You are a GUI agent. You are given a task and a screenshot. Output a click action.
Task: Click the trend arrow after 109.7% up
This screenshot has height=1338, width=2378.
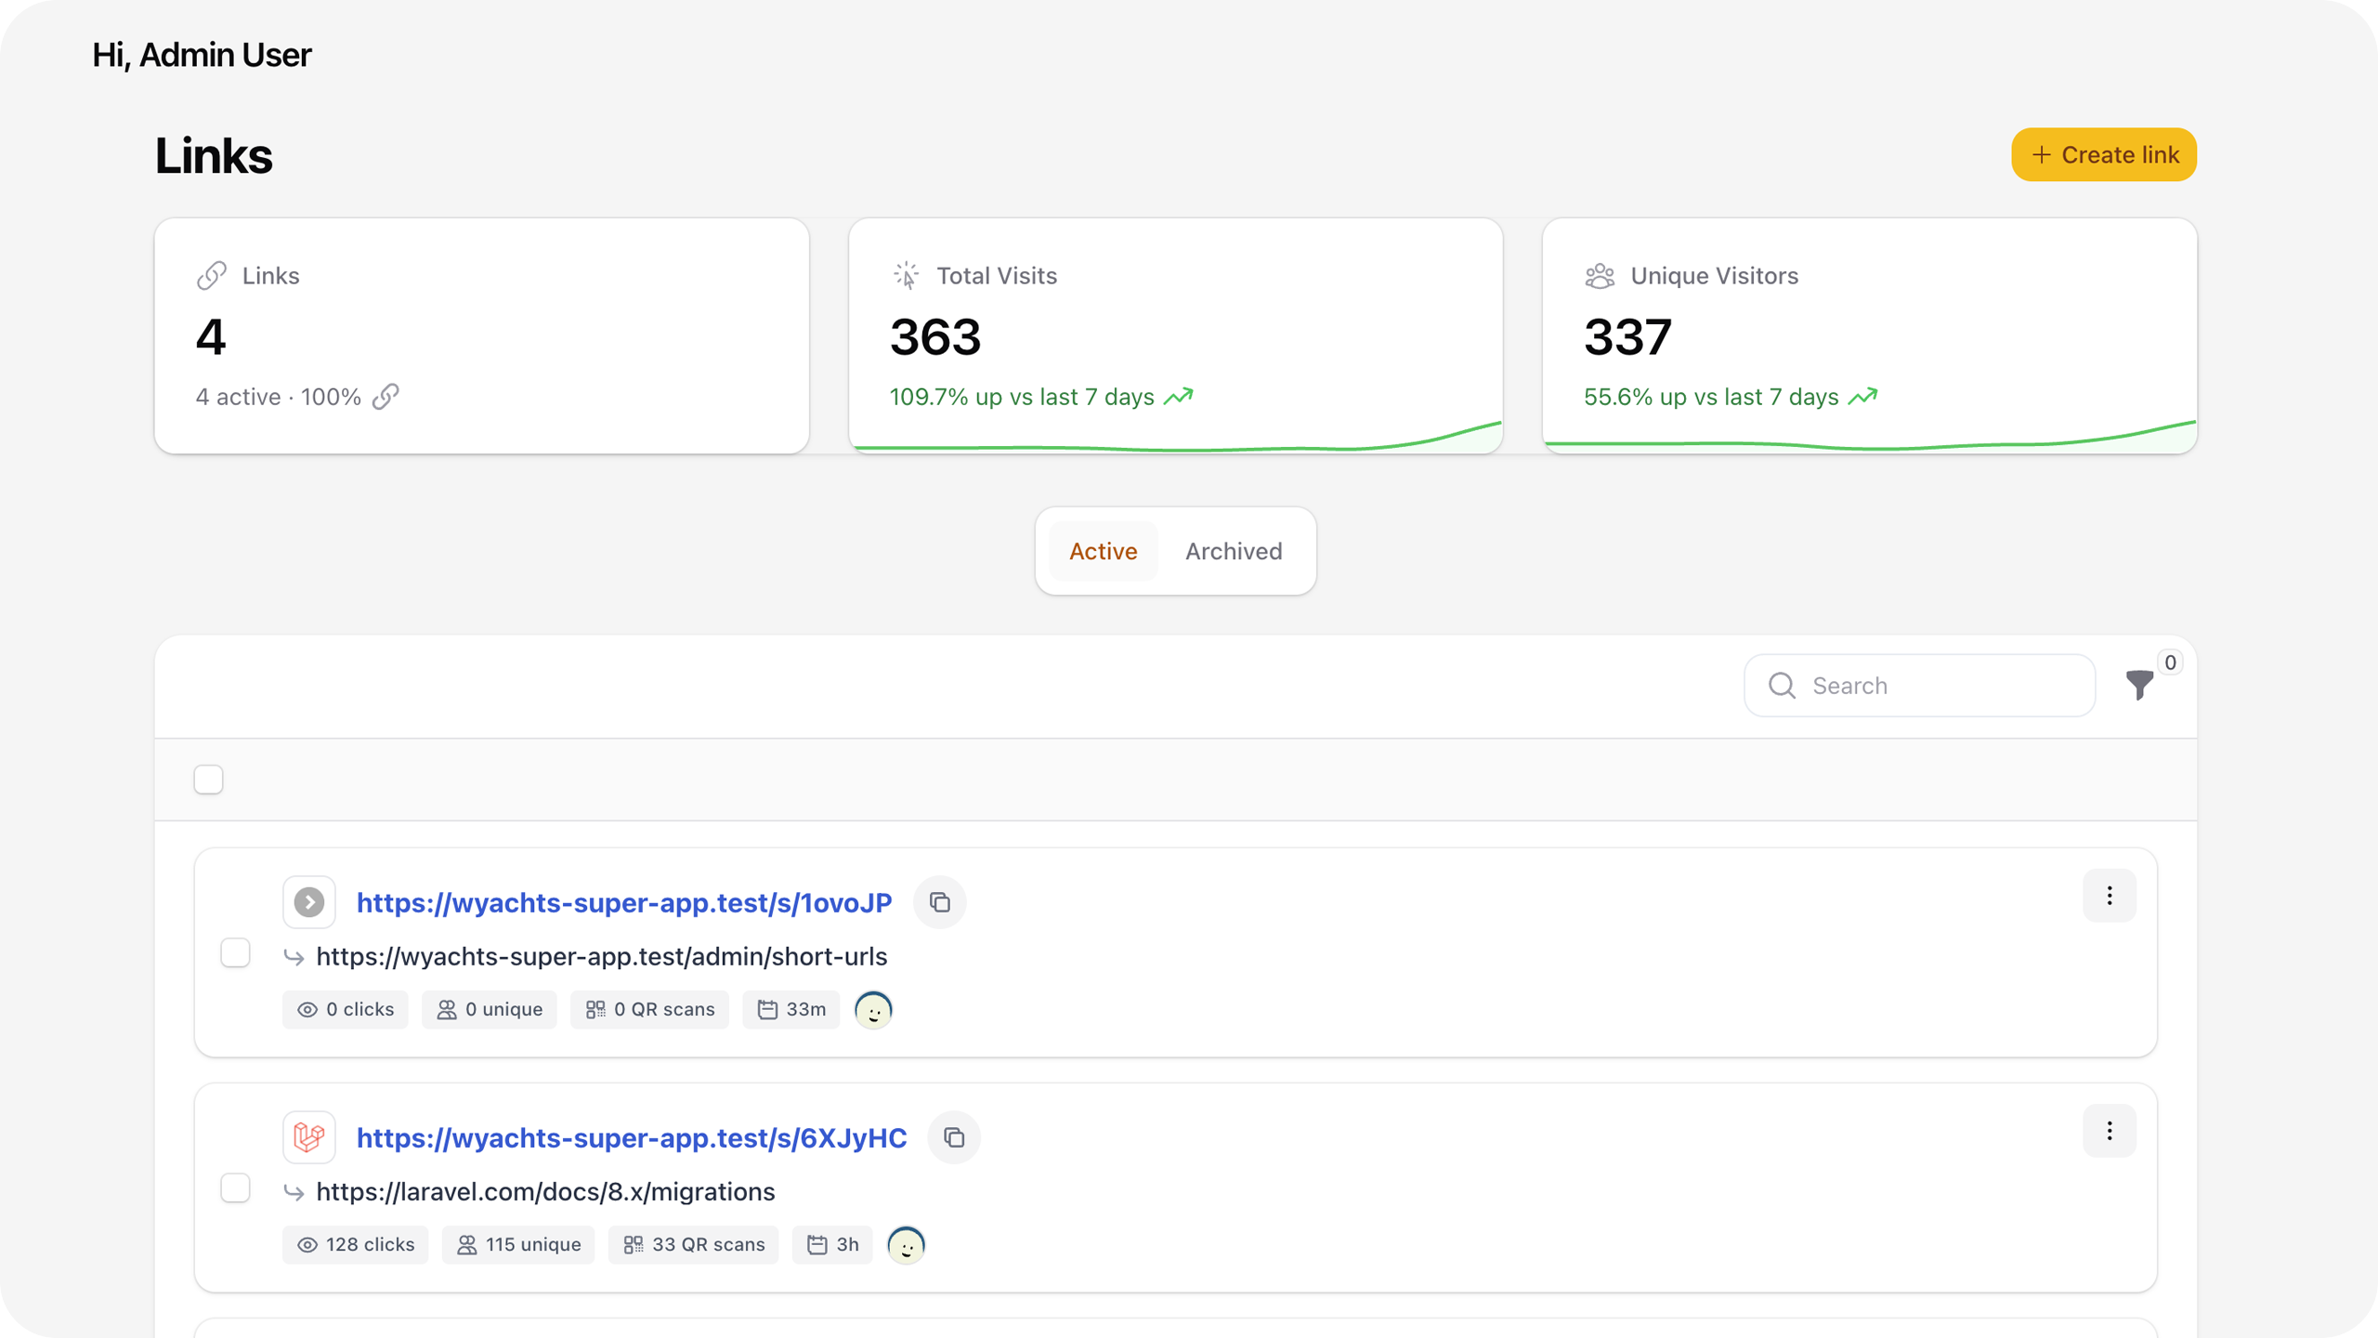click(1179, 397)
